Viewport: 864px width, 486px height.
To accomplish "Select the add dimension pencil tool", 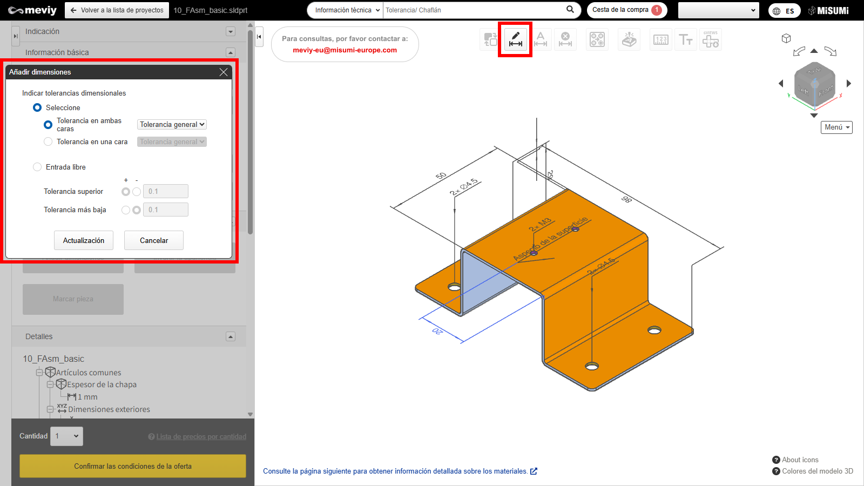I will tap(515, 39).
